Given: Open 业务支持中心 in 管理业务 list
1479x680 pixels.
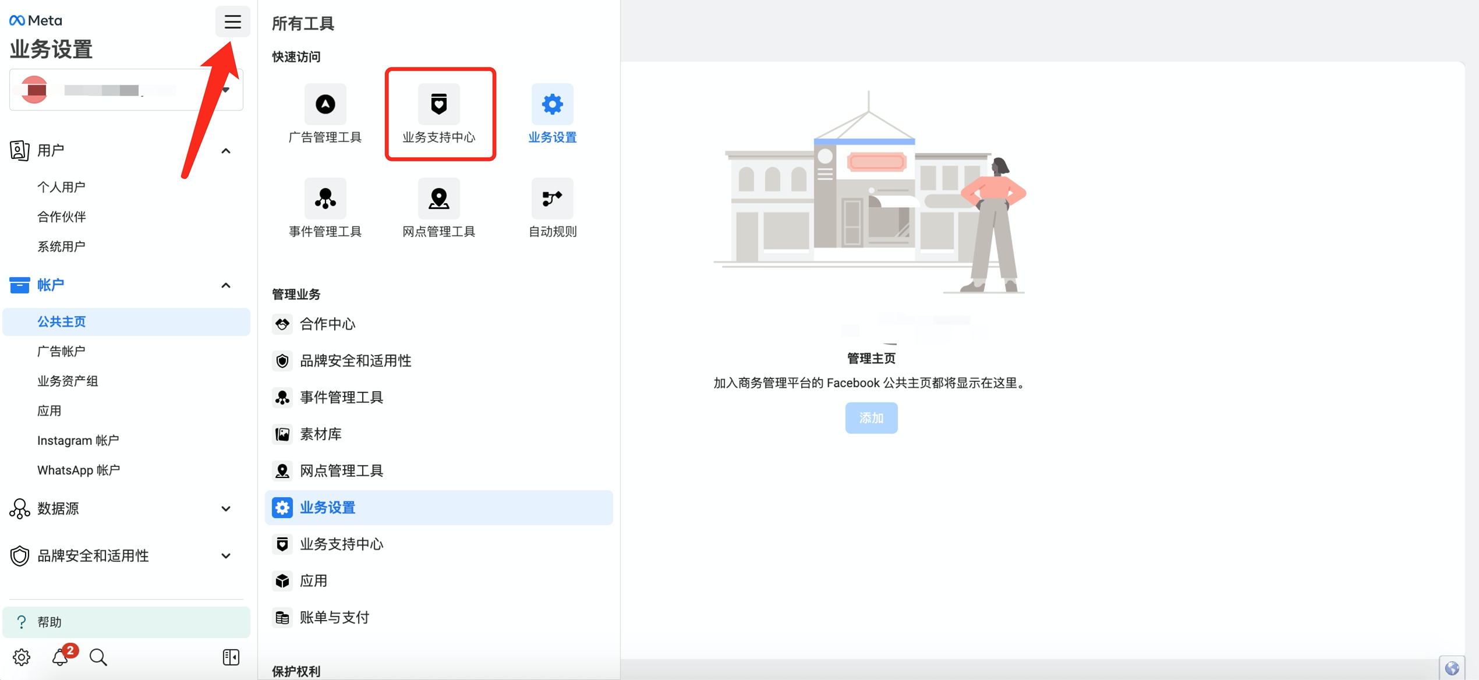Looking at the screenshot, I should [x=438, y=544].
